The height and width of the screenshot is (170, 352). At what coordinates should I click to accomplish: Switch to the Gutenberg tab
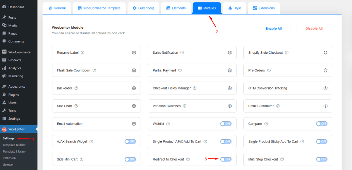(143, 8)
